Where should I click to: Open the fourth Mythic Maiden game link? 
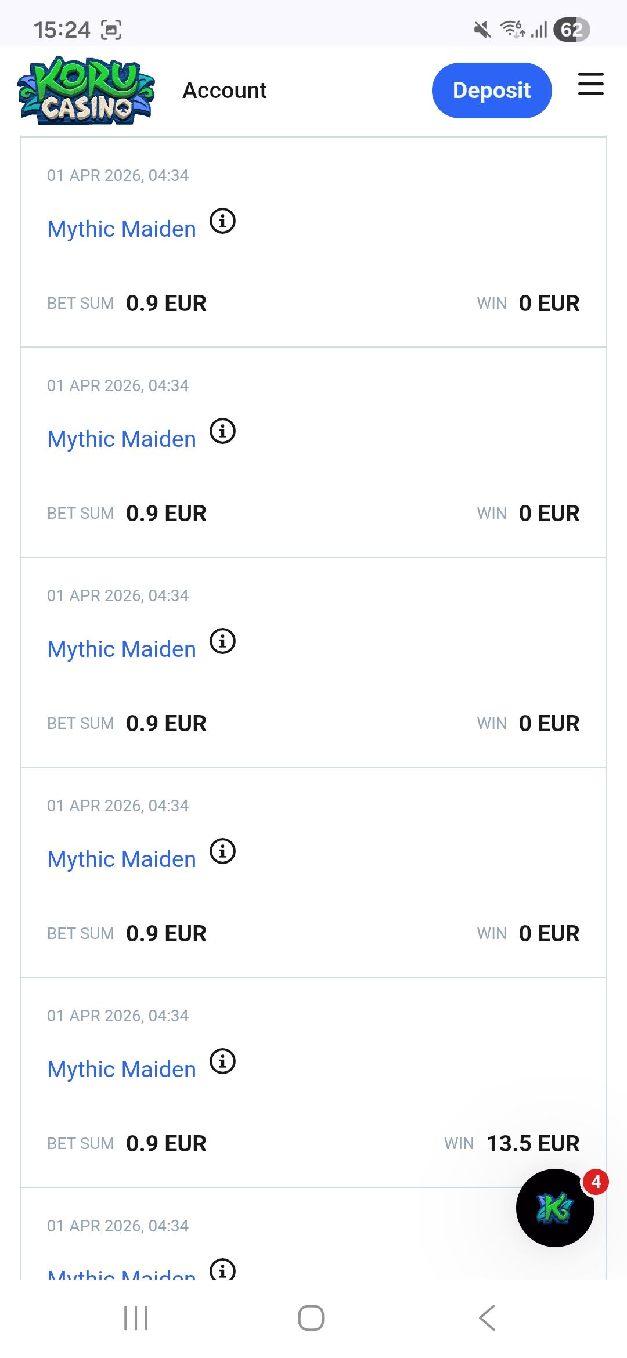coord(121,859)
